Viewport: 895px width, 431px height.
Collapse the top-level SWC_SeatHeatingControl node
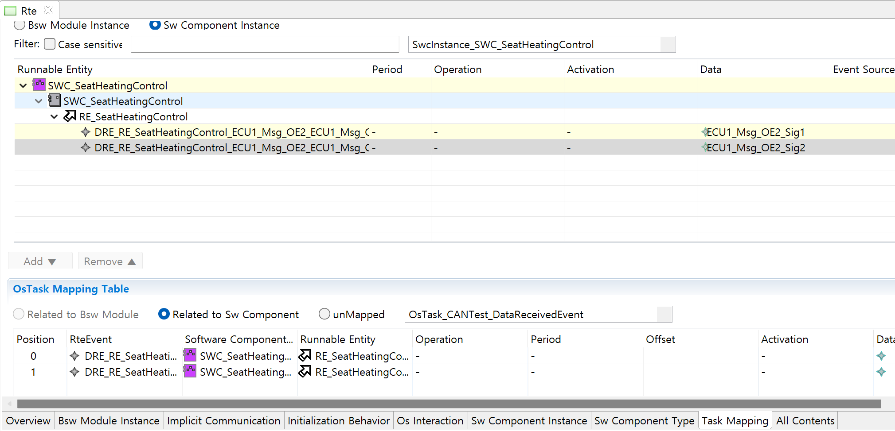click(23, 85)
